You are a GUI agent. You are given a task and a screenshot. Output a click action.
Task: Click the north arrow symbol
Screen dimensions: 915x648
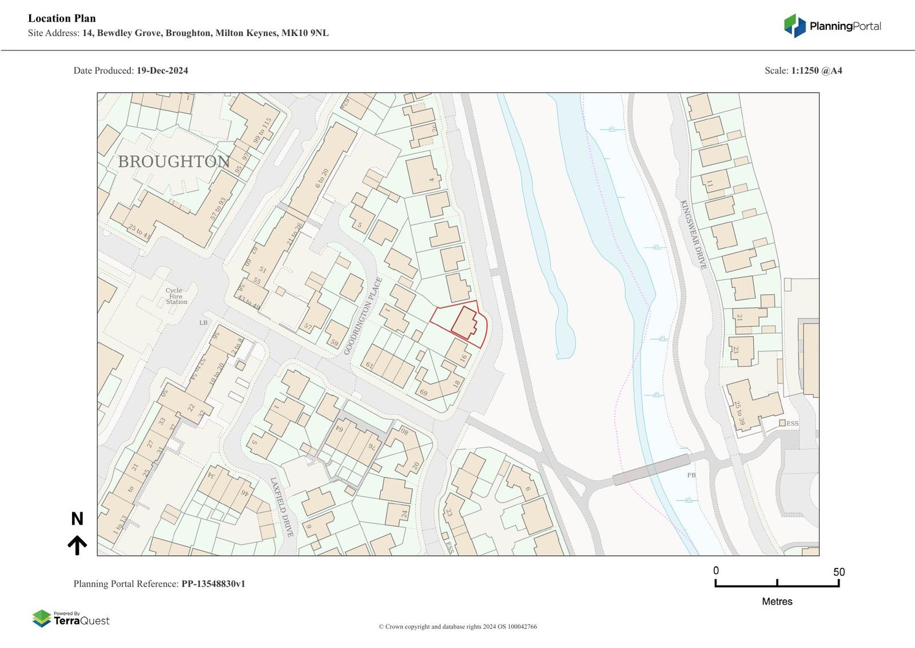(x=77, y=545)
